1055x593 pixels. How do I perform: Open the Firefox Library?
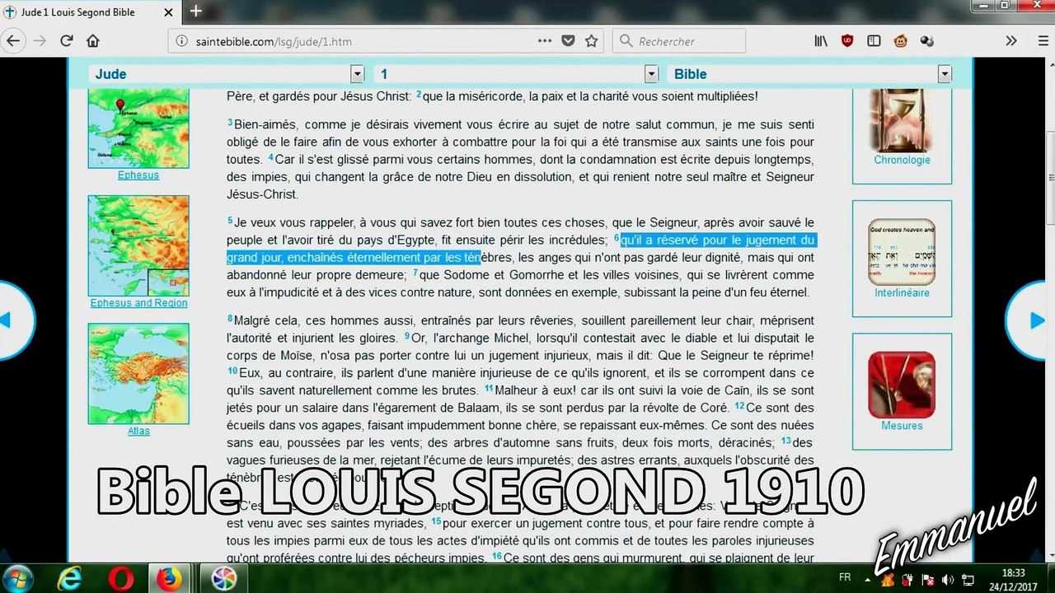pos(821,41)
